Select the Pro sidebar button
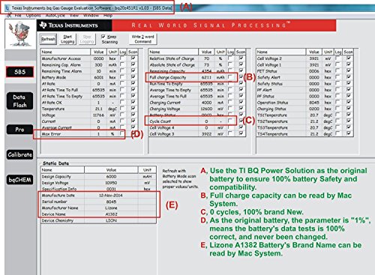 point(19,130)
